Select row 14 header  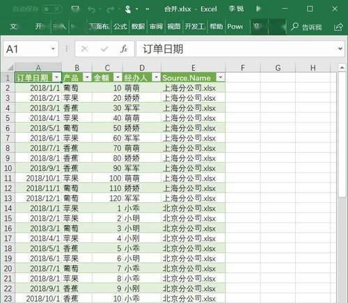pos(8,208)
